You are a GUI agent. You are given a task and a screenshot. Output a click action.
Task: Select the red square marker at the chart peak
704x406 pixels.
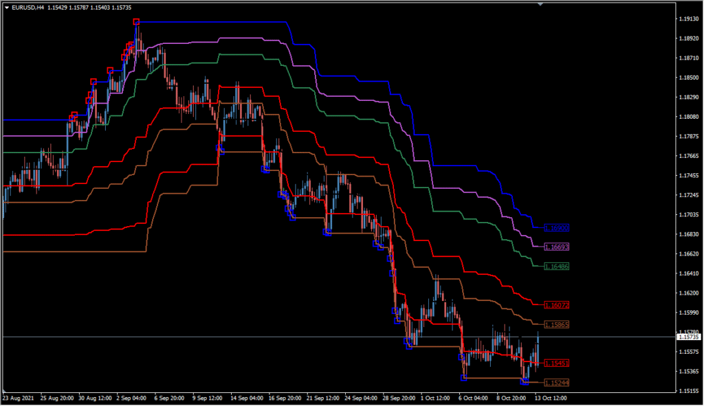point(136,21)
